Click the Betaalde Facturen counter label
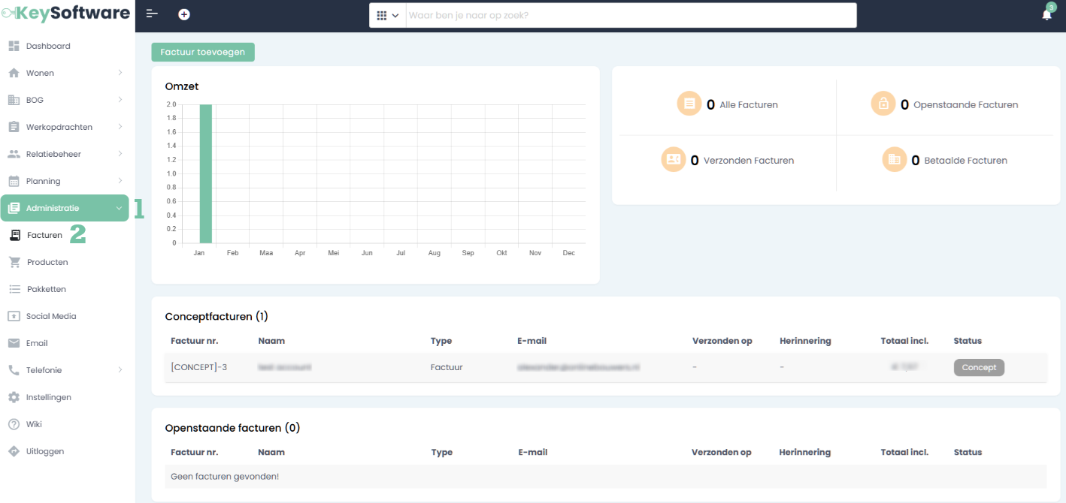1066x503 pixels. [965, 160]
